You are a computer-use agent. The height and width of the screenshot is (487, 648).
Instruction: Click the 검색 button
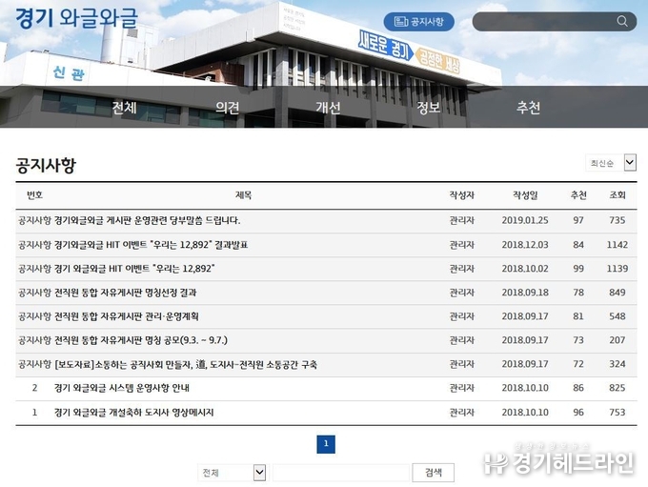pos(433,473)
